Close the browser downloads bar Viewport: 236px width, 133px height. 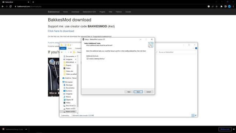234,129
